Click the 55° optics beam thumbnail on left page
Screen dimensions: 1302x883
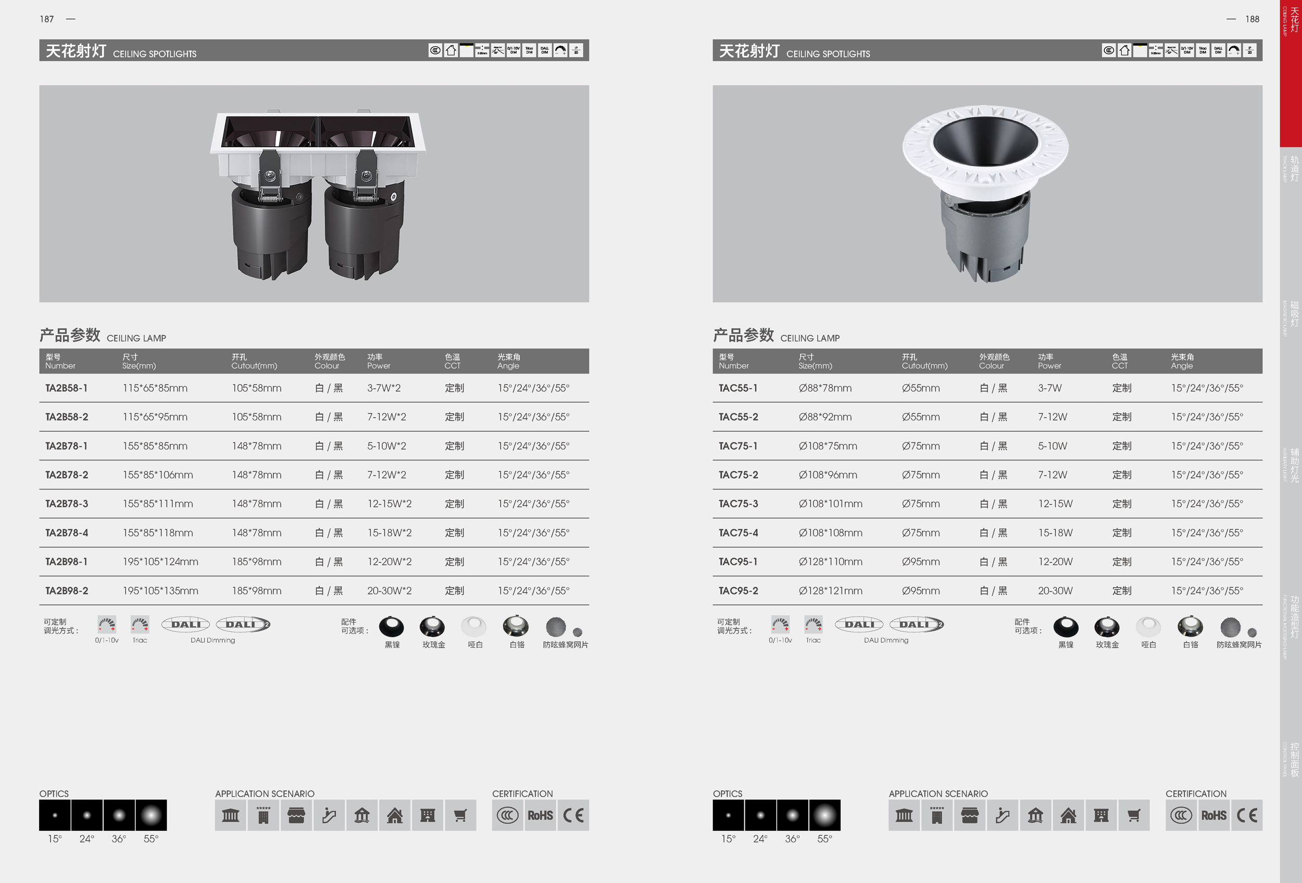[x=151, y=815]
